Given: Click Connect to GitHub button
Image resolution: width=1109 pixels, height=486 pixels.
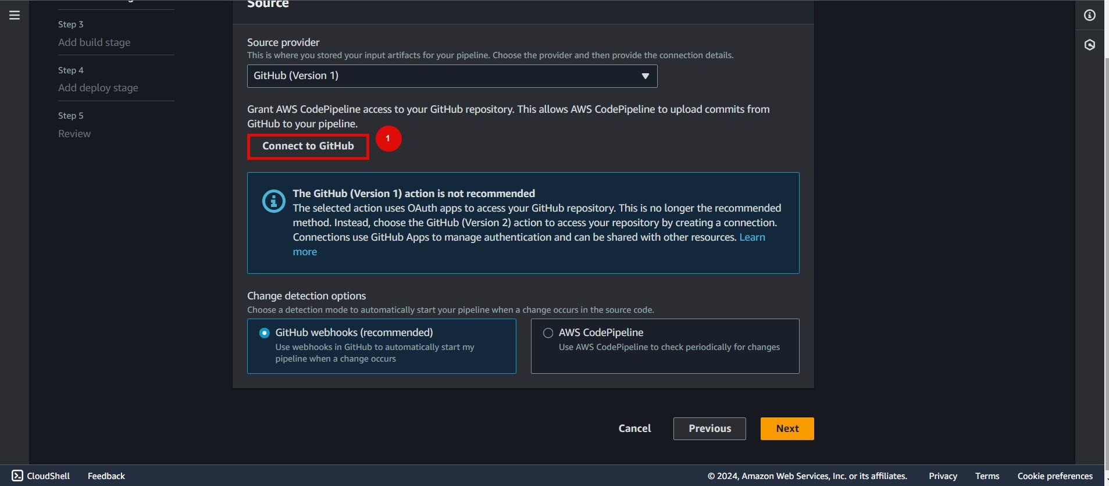Looking at the screenshot, I should 308,146.
